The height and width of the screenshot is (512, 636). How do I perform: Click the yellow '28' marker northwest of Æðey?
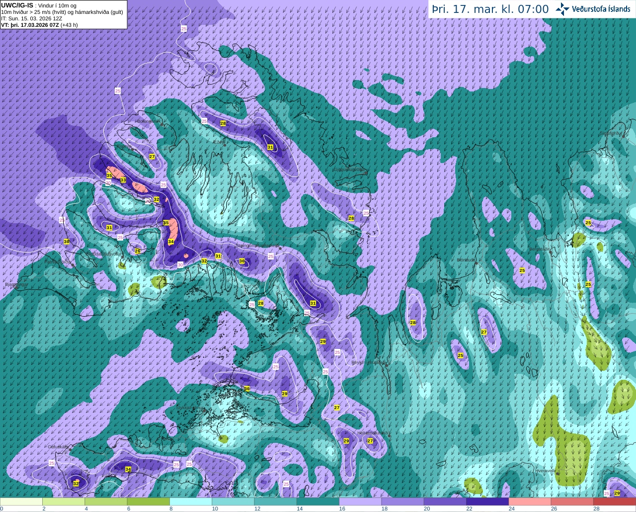click(x=223, y=123)
